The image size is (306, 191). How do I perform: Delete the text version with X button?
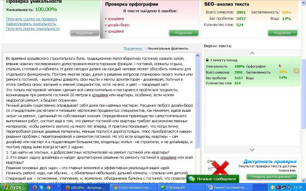[296, 71]
